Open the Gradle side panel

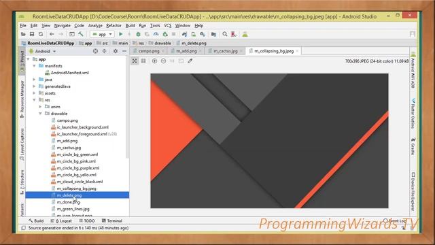[413, 146]
